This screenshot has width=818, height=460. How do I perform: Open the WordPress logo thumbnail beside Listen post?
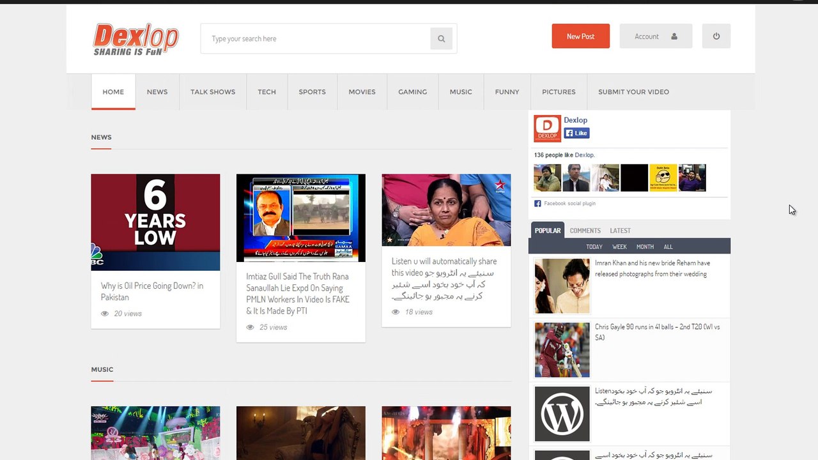tap(562, 414)
